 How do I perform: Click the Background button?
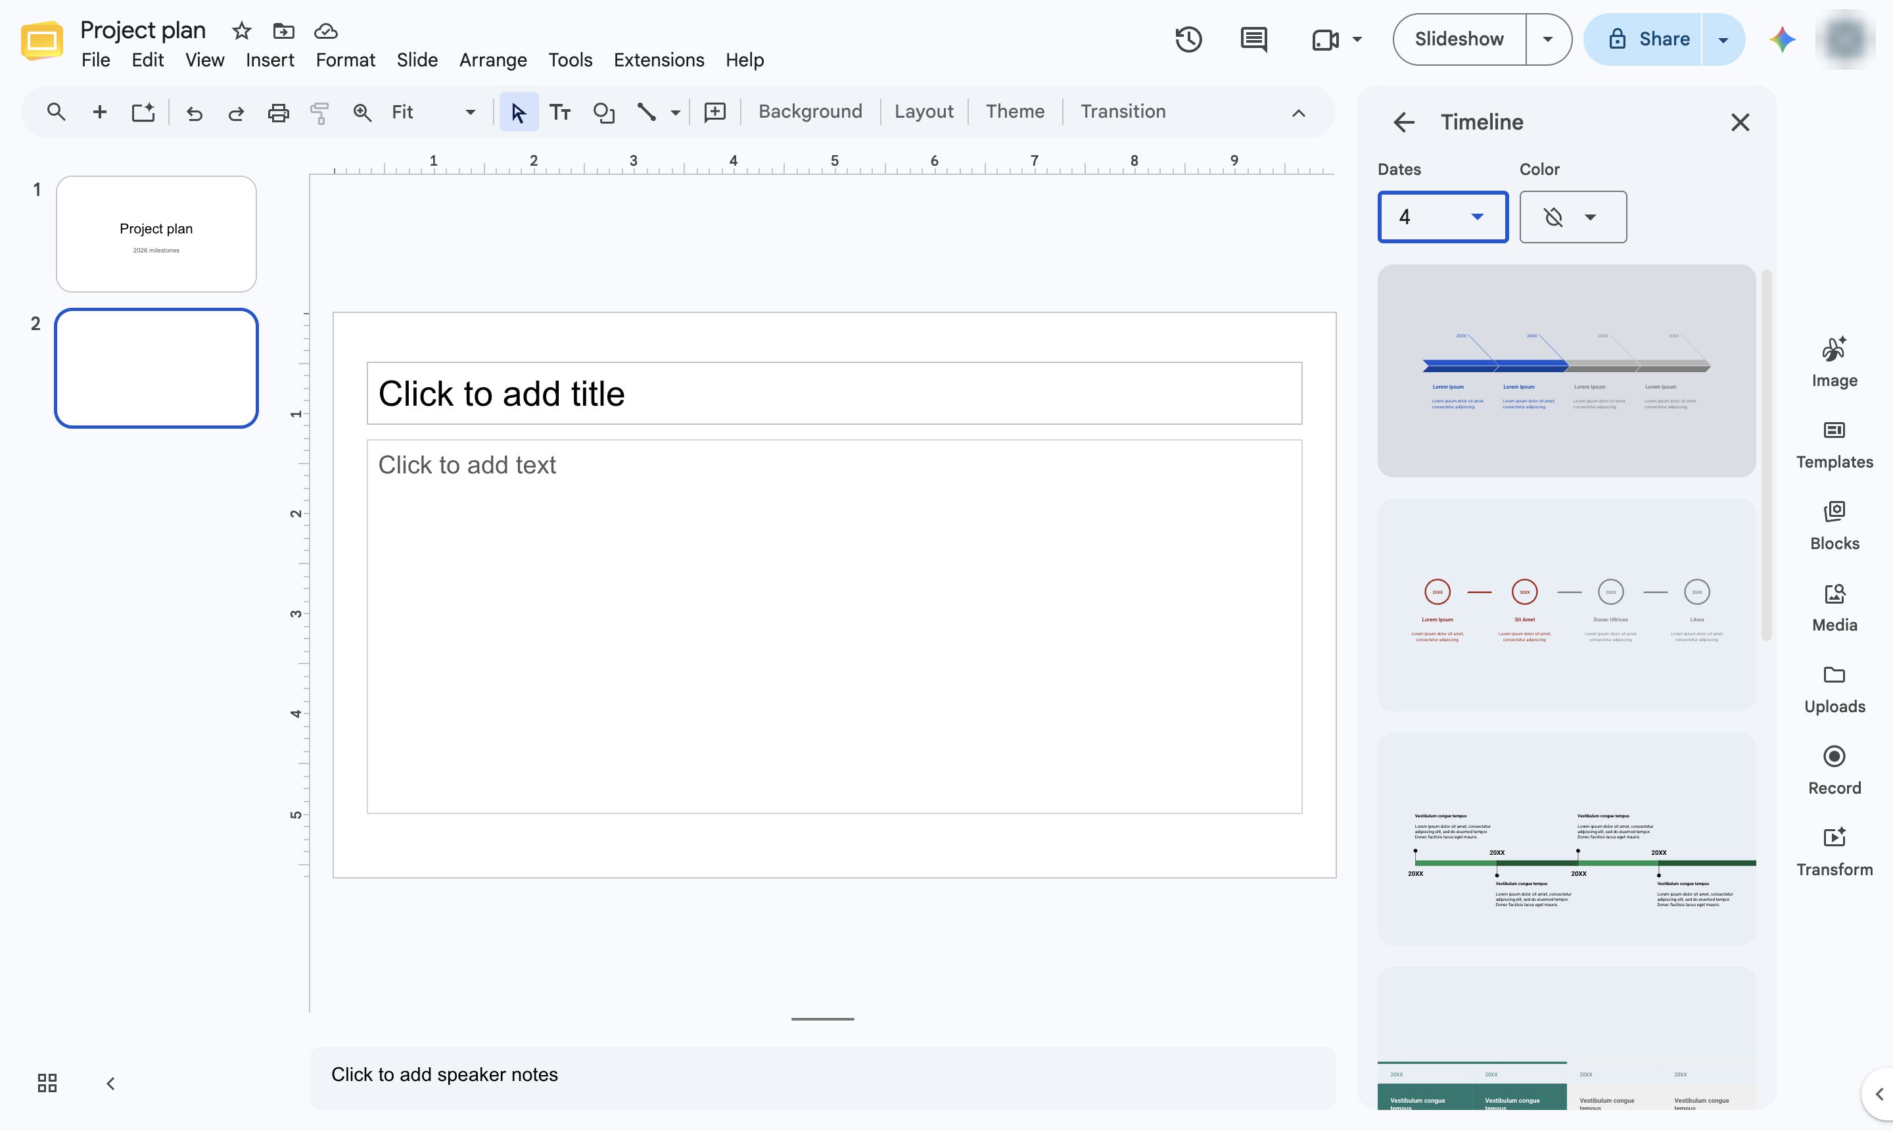tap(810, 111)
